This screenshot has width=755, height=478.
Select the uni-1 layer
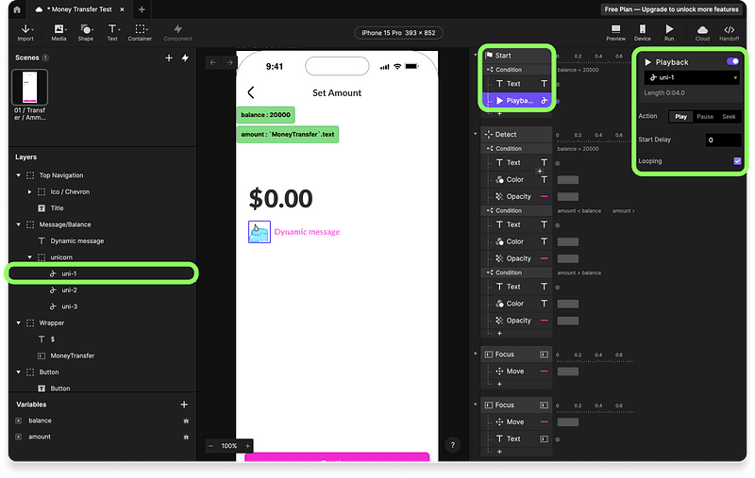click(102, 273)
